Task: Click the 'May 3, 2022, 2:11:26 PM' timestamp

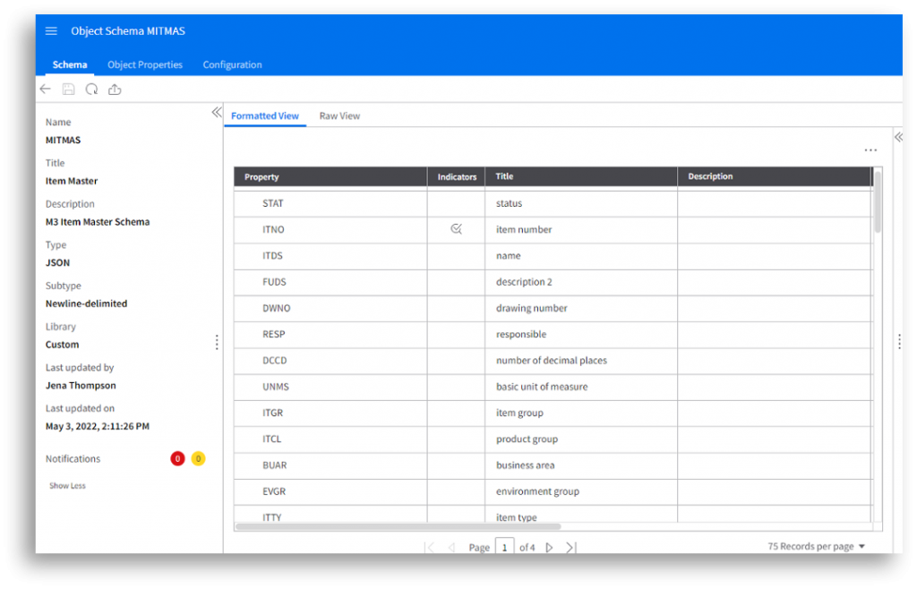Action: click(98, 427)
